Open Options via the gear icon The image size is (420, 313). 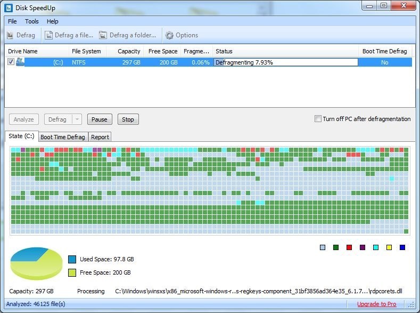(169, 35)
